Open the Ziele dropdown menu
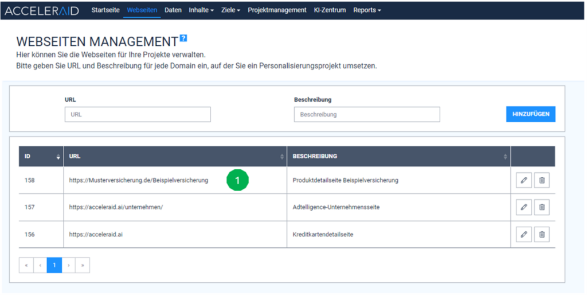 230,10
